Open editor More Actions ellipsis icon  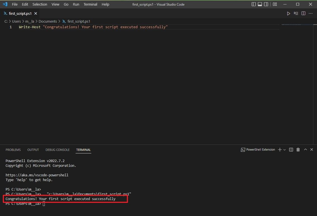click(x=311, y=13)
